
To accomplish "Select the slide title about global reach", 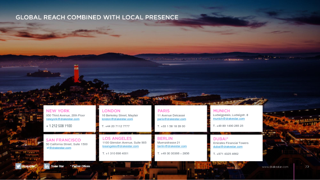I will coord(97,17).
